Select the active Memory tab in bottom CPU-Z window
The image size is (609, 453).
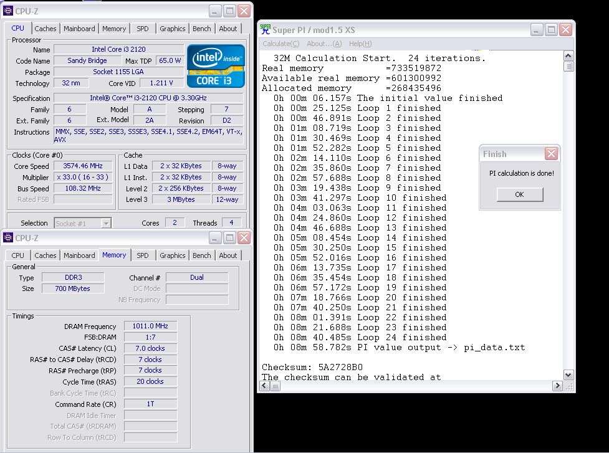click(114, 255)
